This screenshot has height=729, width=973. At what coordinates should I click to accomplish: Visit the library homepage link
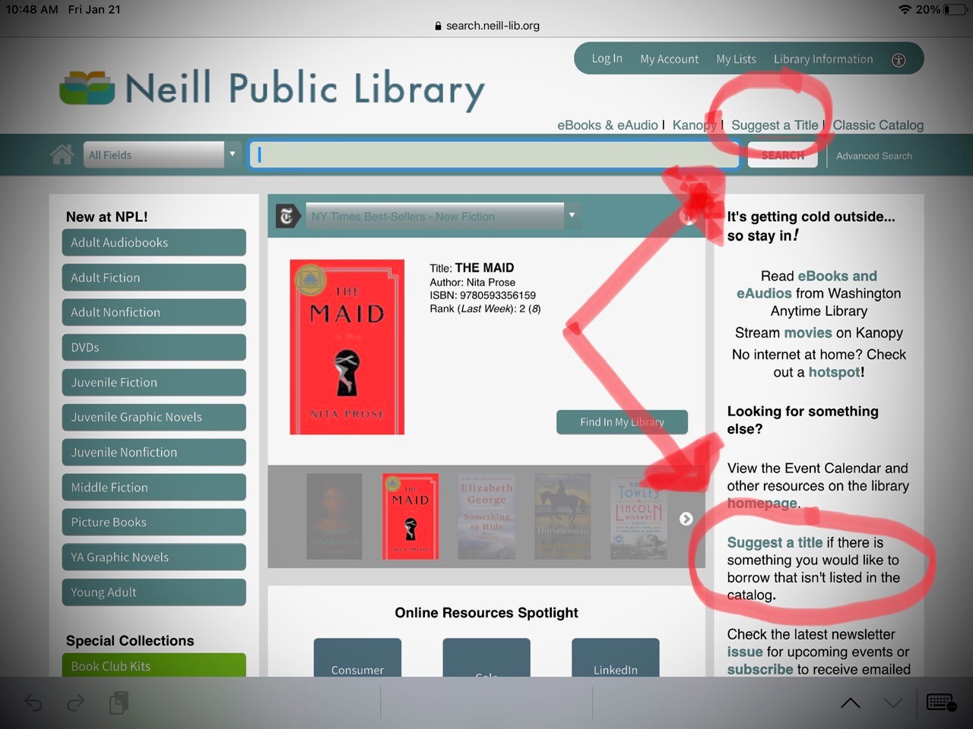[762, 503]
